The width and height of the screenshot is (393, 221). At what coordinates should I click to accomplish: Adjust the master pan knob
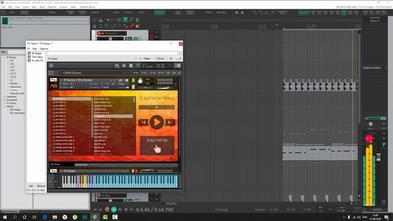click(x=370, y=124)
